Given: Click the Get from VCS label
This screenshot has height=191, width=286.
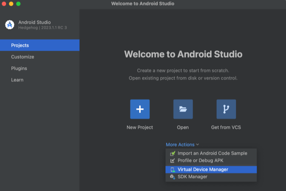Looking at the screenshot, I should 226,127.
